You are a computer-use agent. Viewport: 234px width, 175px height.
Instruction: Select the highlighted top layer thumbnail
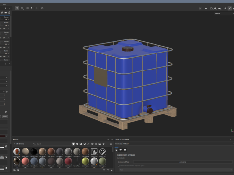coord(2,18)
